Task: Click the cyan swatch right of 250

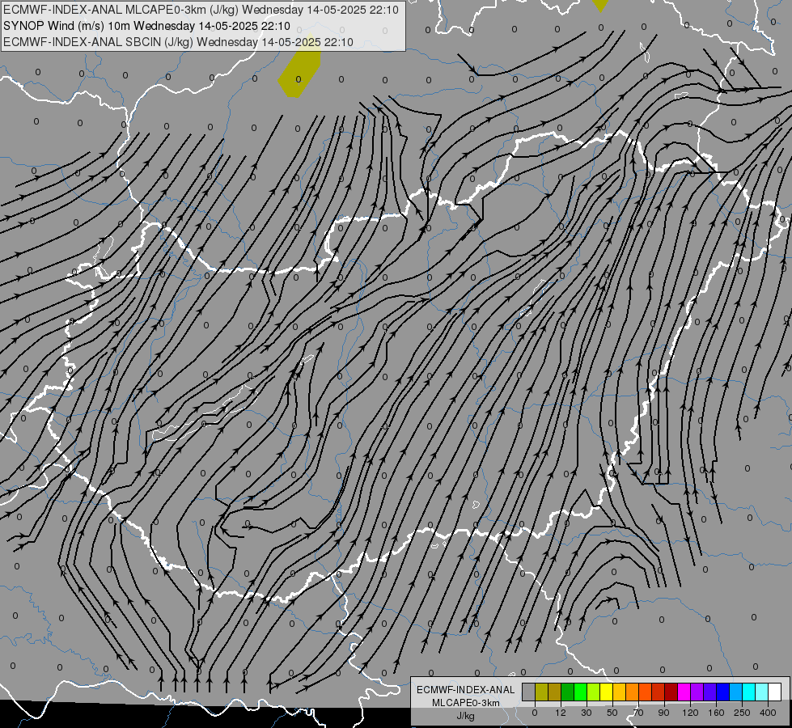Action: tap(749, 692)
